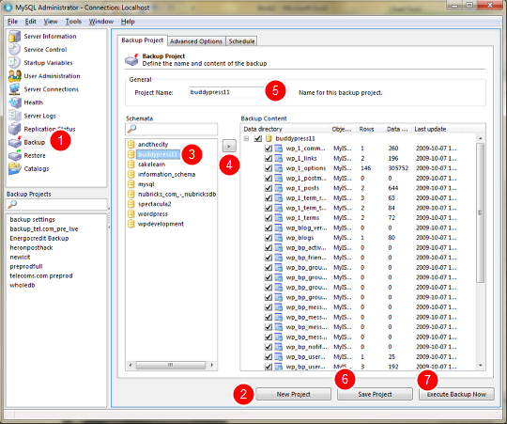The height and width of the screenshot is (424, 507).
Task: Click the New Project button
Action: click(x=294, y=395)
